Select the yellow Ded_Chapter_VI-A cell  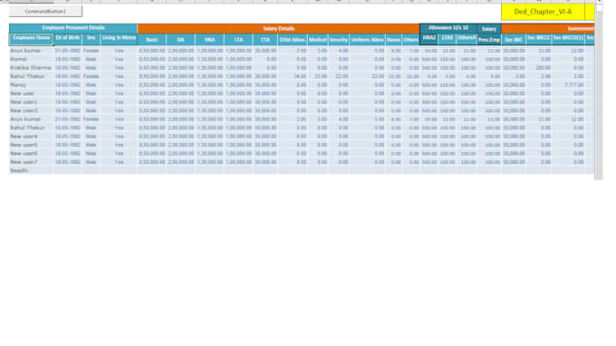pos(543,12)
